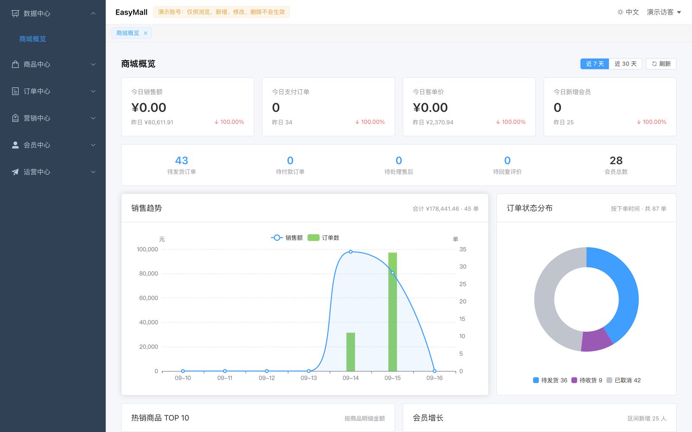Viewport: 692px width, 432px height.
Task: Click the 今日销售额 ¥0.00 card
Action: point(188,107)
